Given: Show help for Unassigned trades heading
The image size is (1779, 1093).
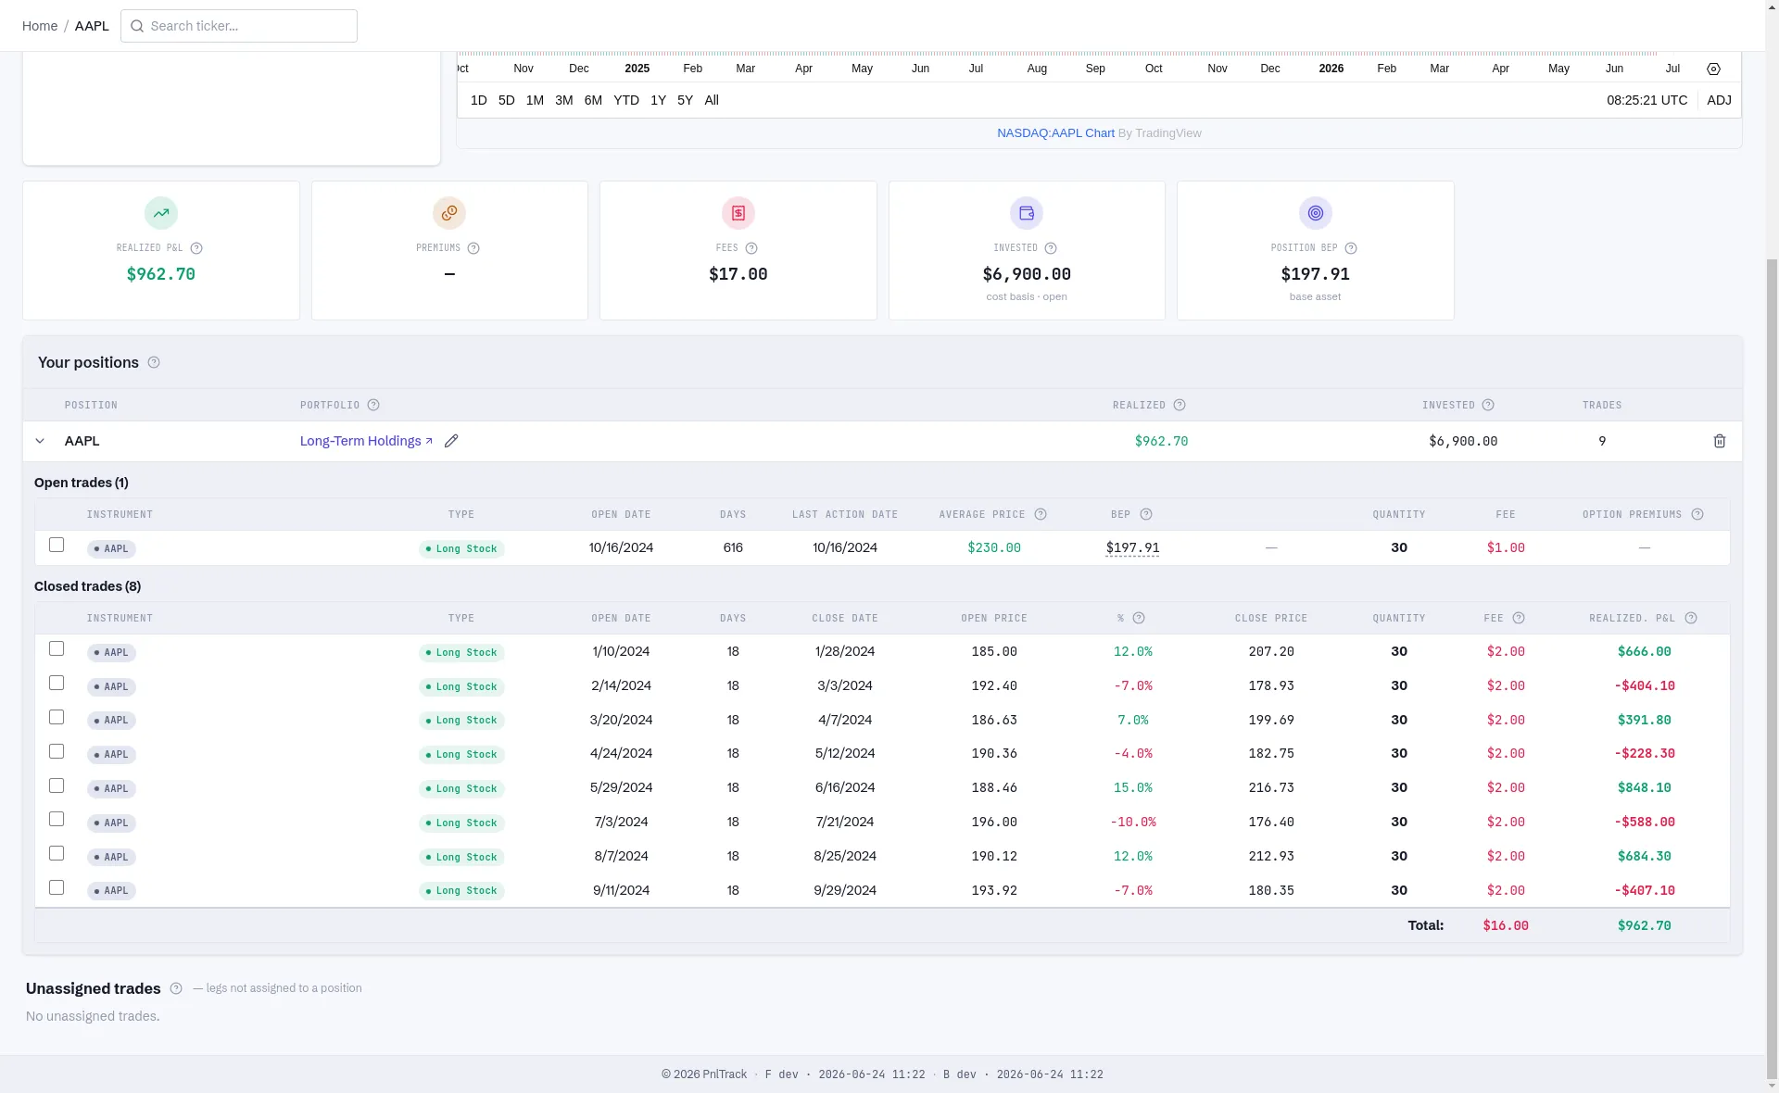Looking at the screenshot, I should tap(176, 988).
